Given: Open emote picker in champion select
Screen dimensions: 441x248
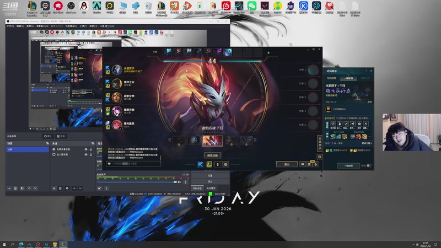Looking at the screenshot, I should pos(225,164).
